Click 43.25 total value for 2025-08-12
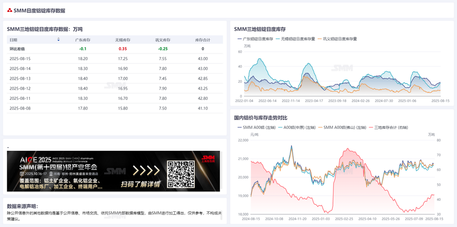This screenshot has height=227, width=457. click(x=203, y=88)
